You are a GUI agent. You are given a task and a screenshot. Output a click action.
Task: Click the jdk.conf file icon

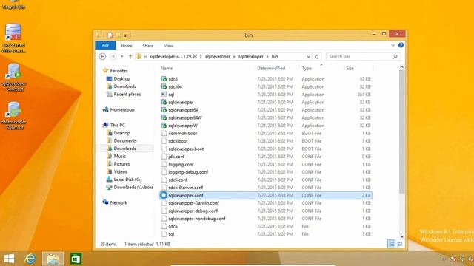(164, 157)
